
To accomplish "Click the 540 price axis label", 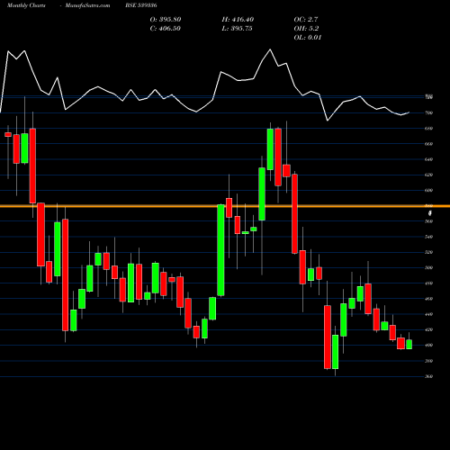I will [x=428, y=237].
